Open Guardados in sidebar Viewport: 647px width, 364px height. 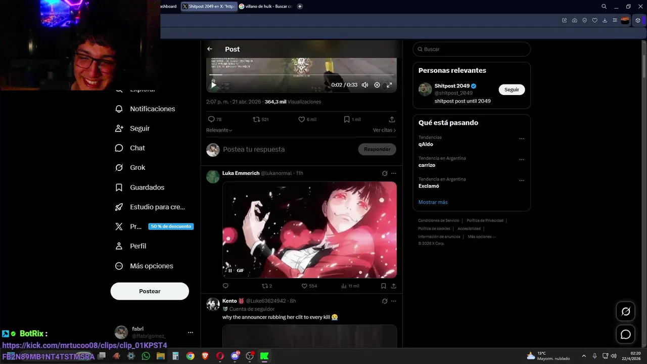[140, 187]
